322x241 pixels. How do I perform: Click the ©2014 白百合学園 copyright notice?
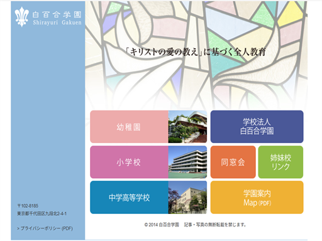coord(195,225)
